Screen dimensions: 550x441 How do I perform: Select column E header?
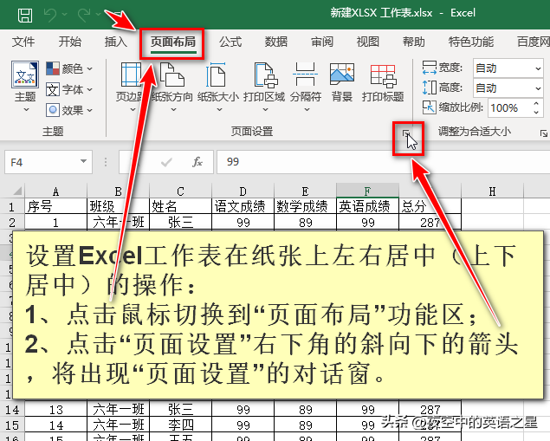[x=305, y=191]
